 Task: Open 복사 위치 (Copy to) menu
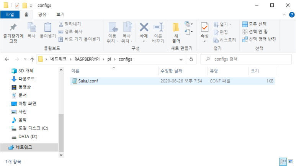pos(127,33)
